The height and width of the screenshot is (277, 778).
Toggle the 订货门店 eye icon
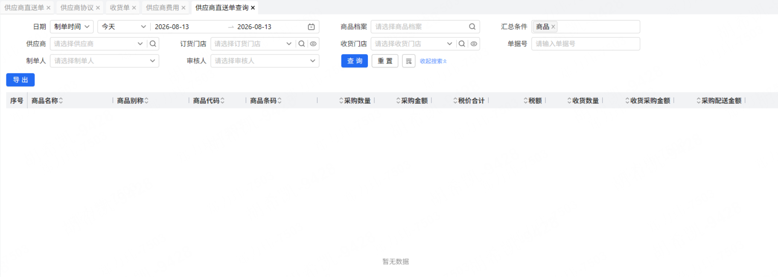(x=313, y=43)
